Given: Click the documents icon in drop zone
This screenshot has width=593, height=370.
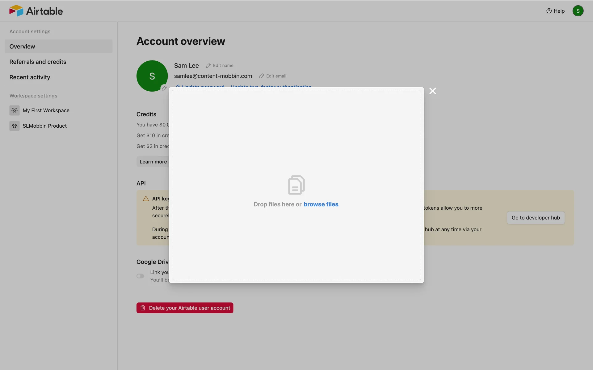Looking at the screenshot, I should (296, 185).
